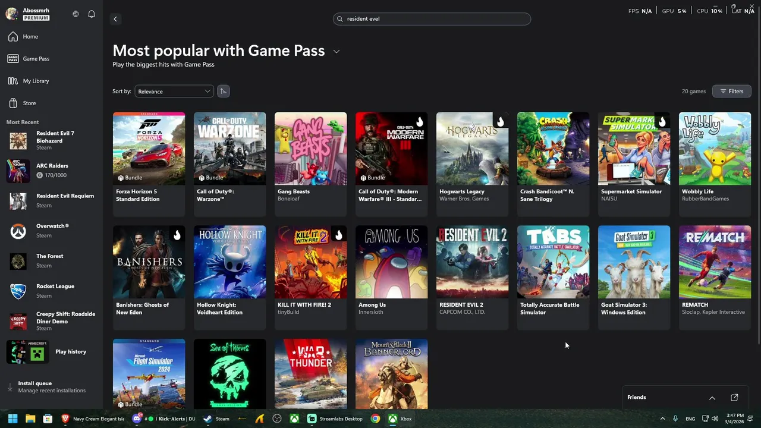Go back with the arrow button
The image size is (761, 428).
pyautogui.click(x=115, y=19)
